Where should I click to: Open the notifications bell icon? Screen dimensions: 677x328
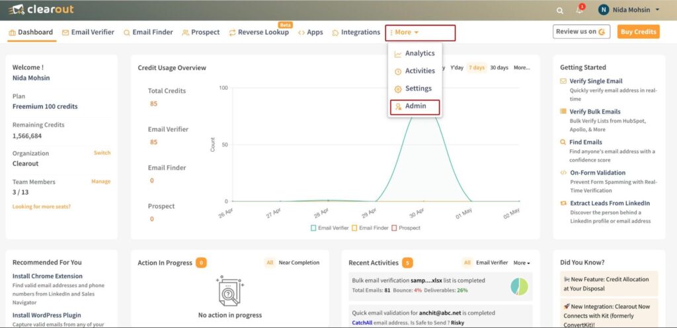579,10
